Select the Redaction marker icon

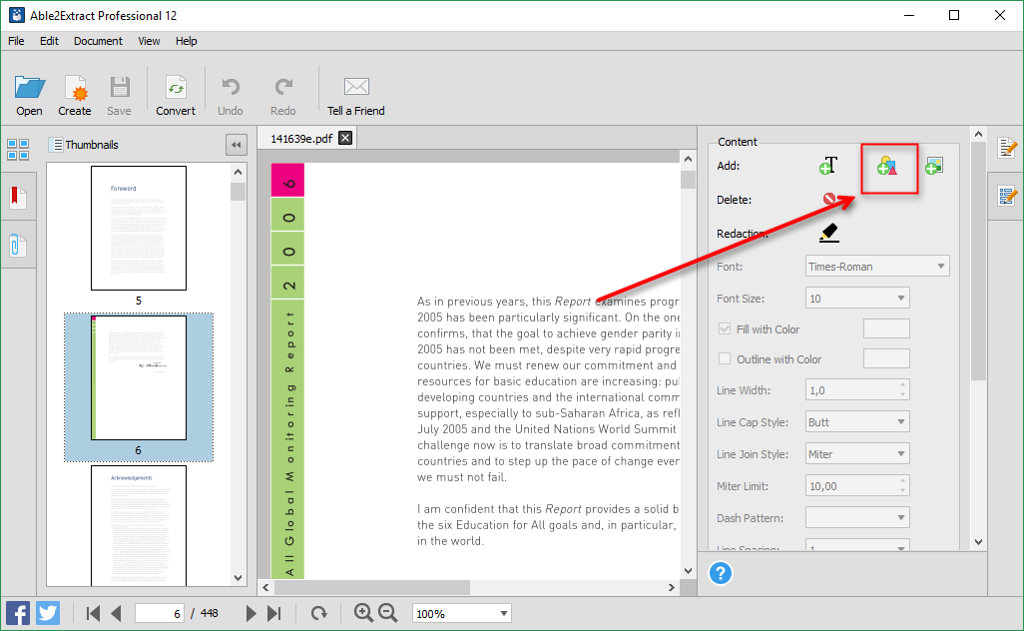[828, 233]
